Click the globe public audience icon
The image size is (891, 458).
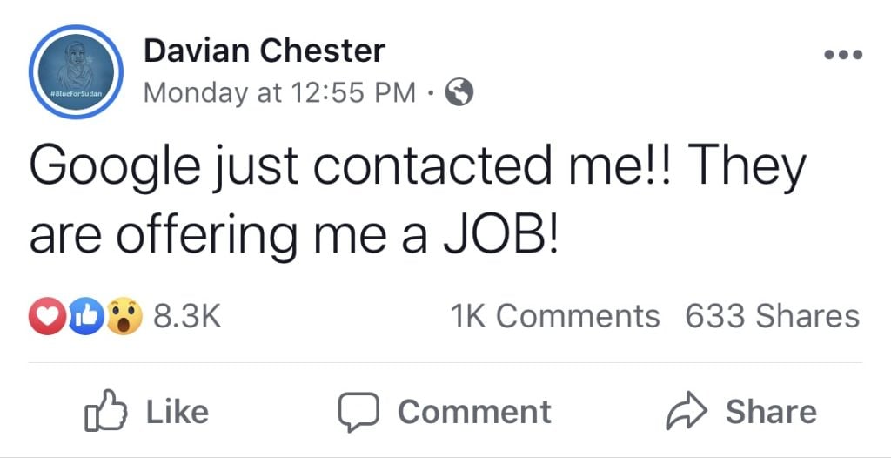coord(459,92)
